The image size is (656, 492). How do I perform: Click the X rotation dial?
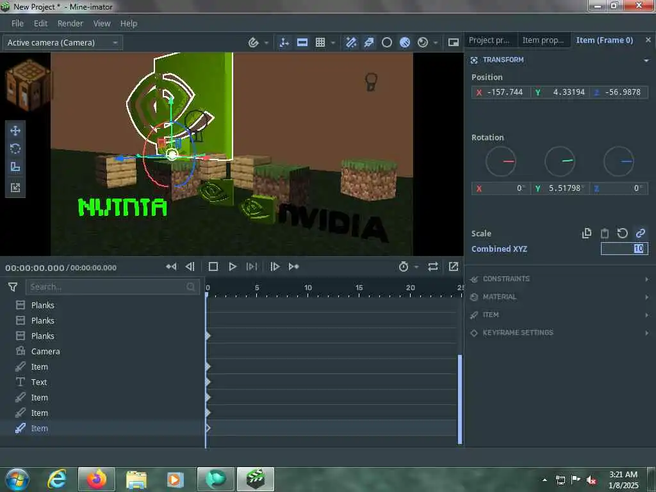tap(501, 161)
